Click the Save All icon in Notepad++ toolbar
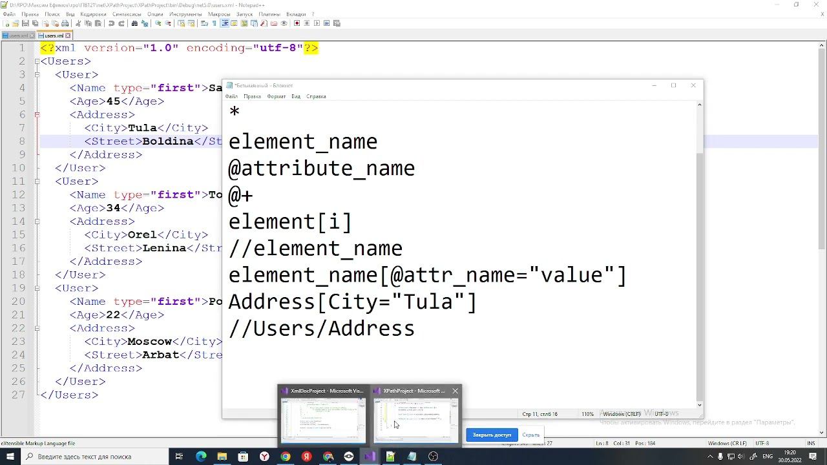 point(35,23)
